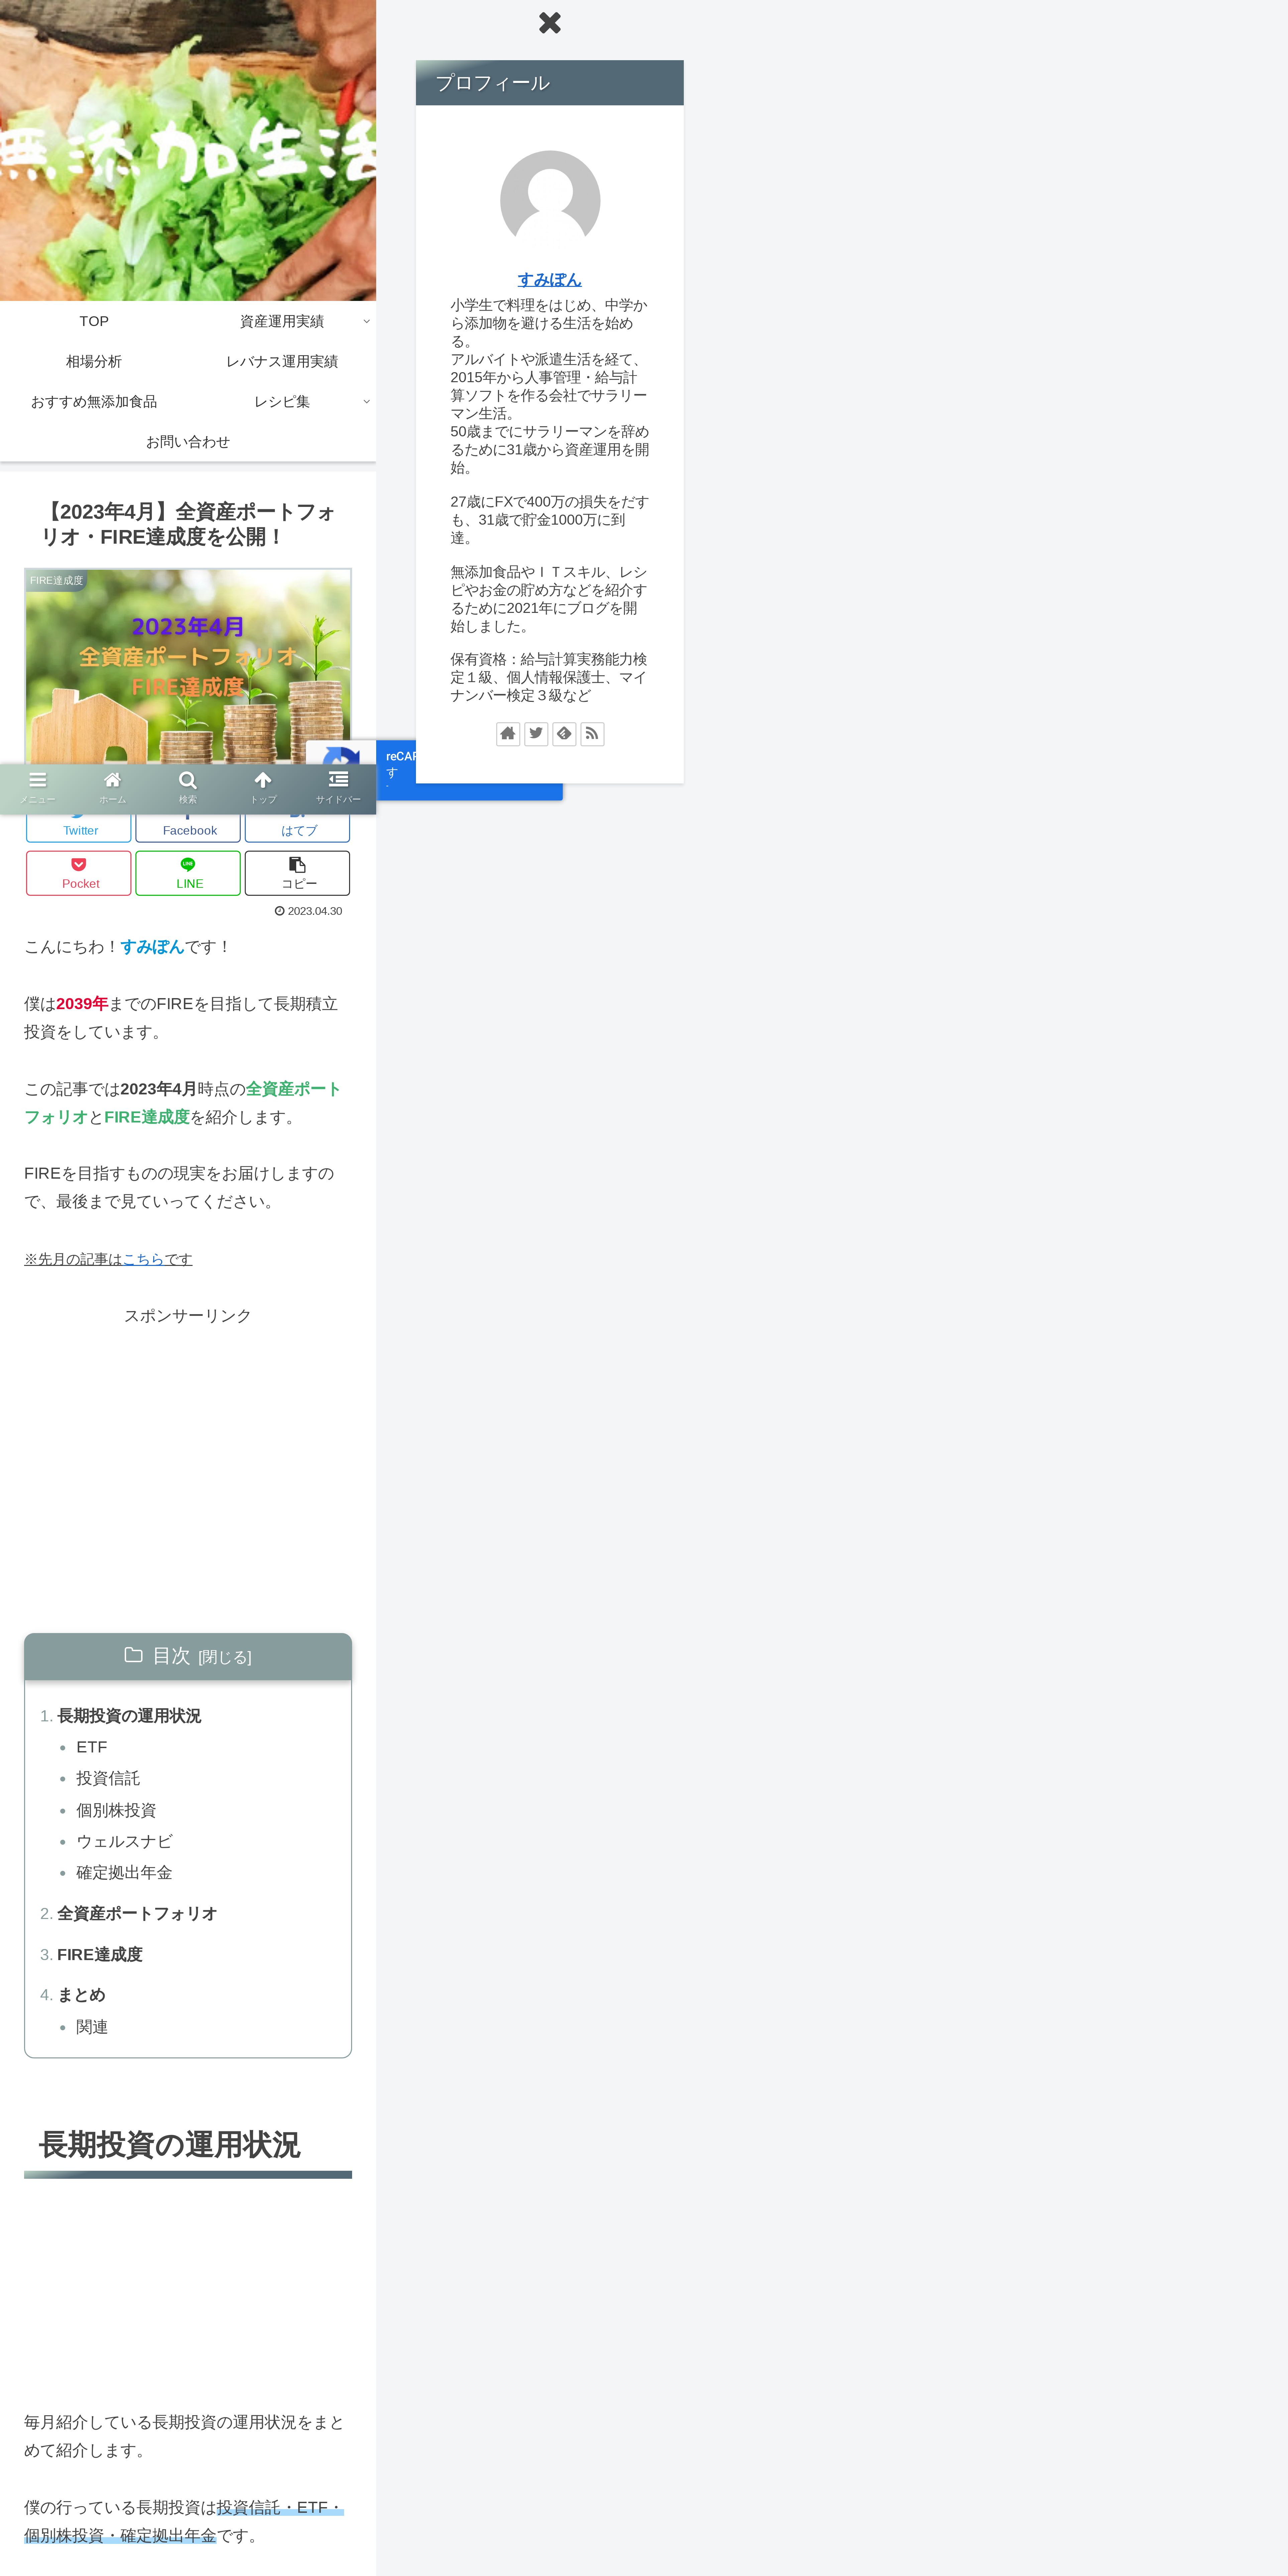
Task: Collapse the table of contents with 閉じる
Action: tap(225, 1657)
